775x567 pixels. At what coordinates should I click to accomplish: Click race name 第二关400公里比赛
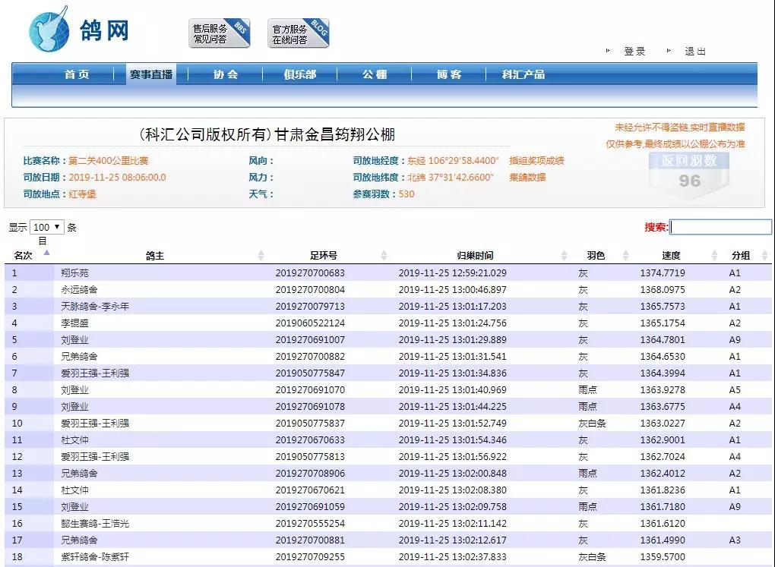tap(108, 160)
